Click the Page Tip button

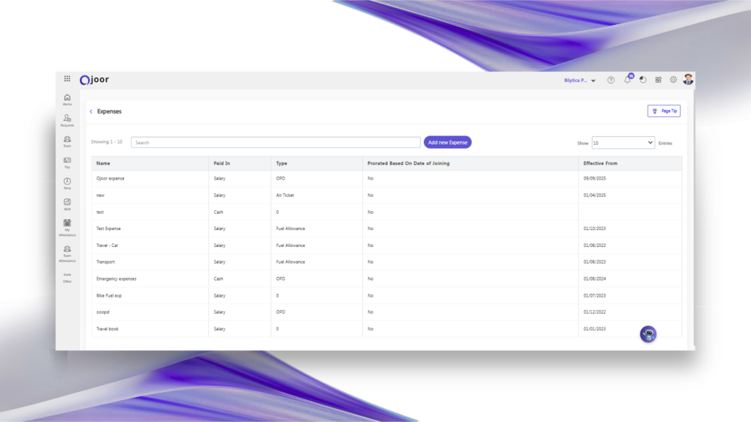click(x=664, y=111)
